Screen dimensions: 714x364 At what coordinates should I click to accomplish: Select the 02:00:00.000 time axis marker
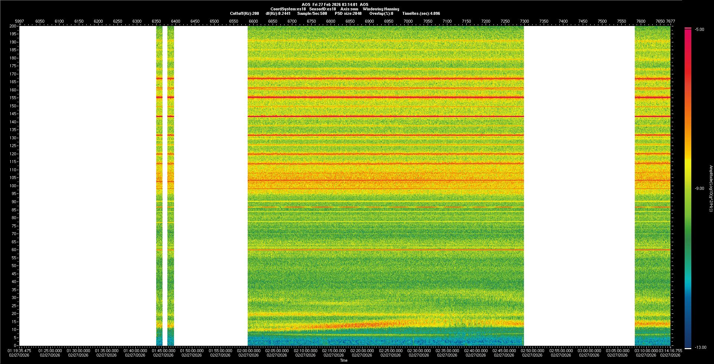coord(248,351)
